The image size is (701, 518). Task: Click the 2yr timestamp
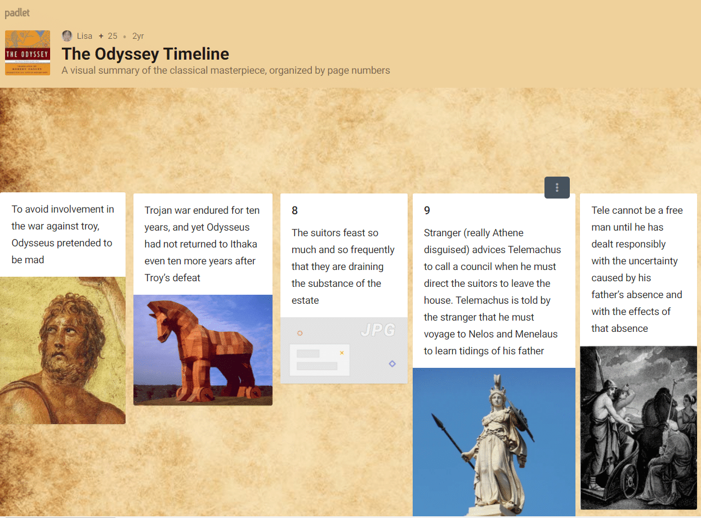(138, 36)
